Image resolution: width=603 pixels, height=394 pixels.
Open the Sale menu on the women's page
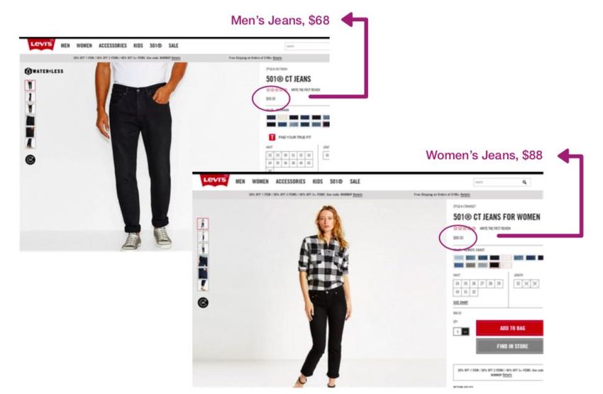pyautogui.click(x=355, y=181)
